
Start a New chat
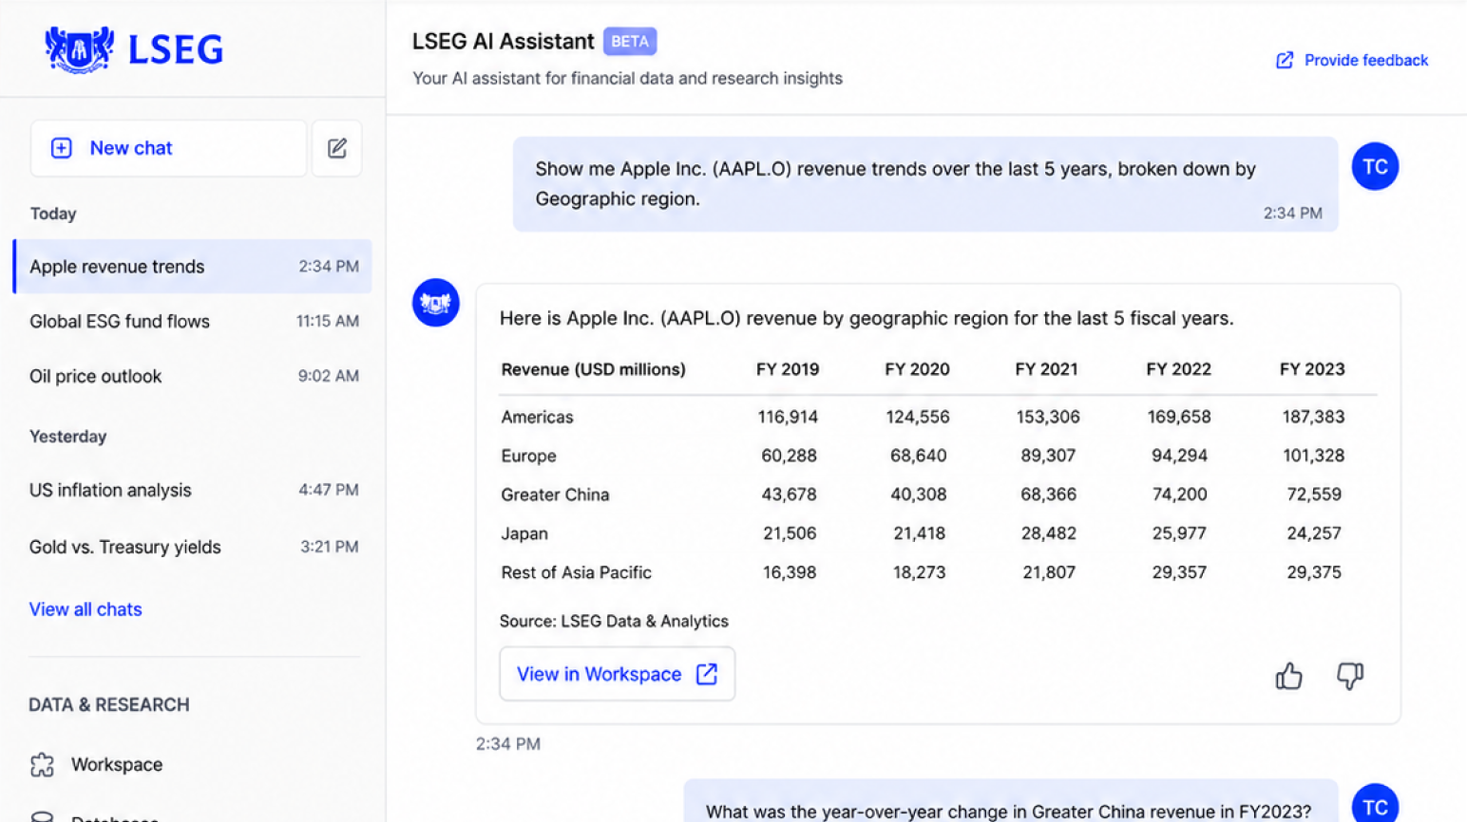tap(169, 148)
